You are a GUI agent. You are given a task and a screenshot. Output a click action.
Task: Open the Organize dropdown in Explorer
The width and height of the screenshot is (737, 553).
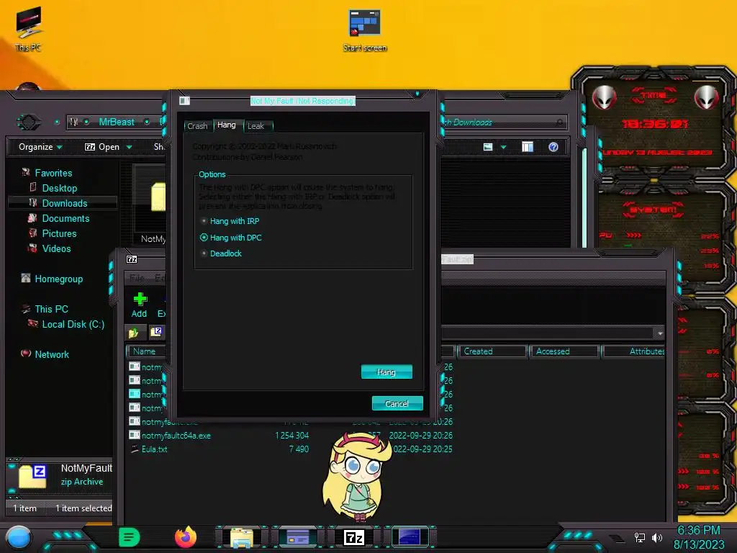(x=40, y=147)
